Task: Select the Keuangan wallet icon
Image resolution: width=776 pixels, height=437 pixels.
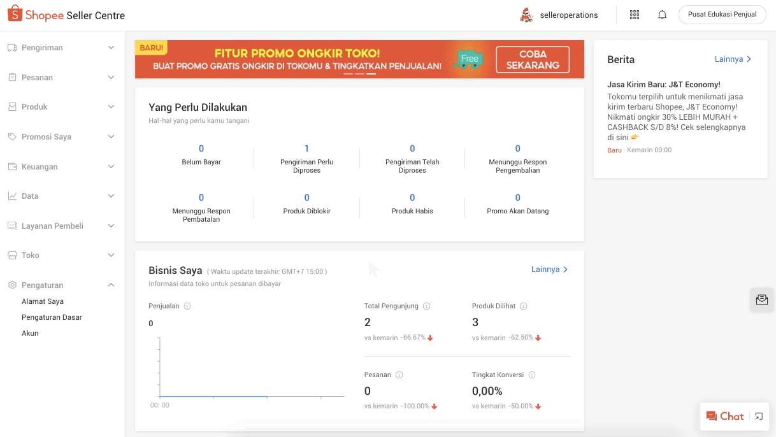Action: 15,166
